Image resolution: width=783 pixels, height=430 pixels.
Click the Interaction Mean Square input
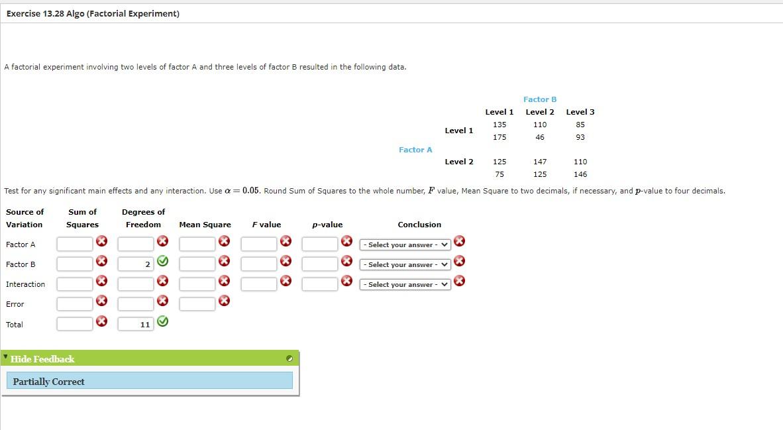click(x=197, y=284)
